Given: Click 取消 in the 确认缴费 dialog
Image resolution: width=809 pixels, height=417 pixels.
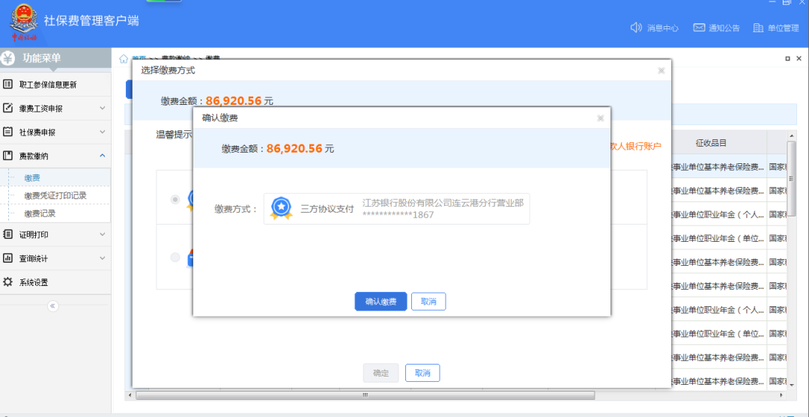Looking at the screenshot, I should click(428, 302).
